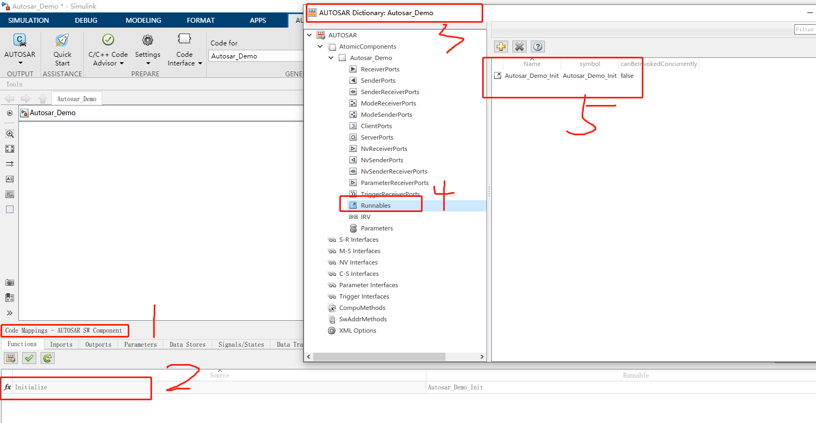Switch to the SIMULATION tab
The height and width of the screenshot is (423, 816).
(x=29, y=20)
